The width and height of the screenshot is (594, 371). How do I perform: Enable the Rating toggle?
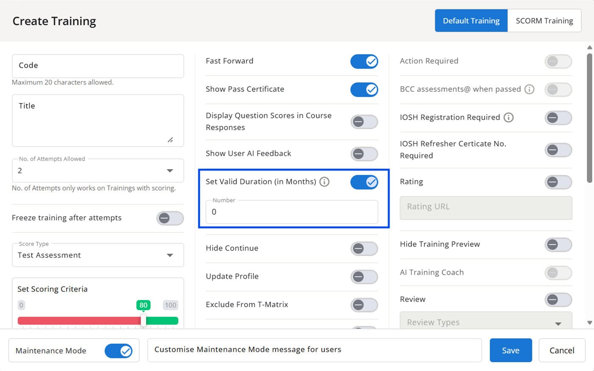tap(558, 182)
